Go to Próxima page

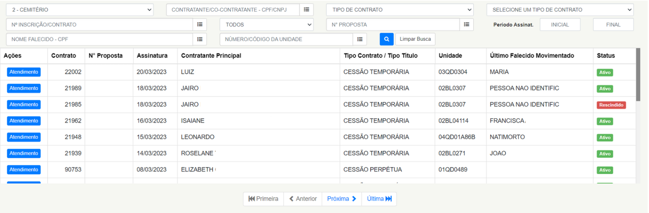click(x=342, y=199)
